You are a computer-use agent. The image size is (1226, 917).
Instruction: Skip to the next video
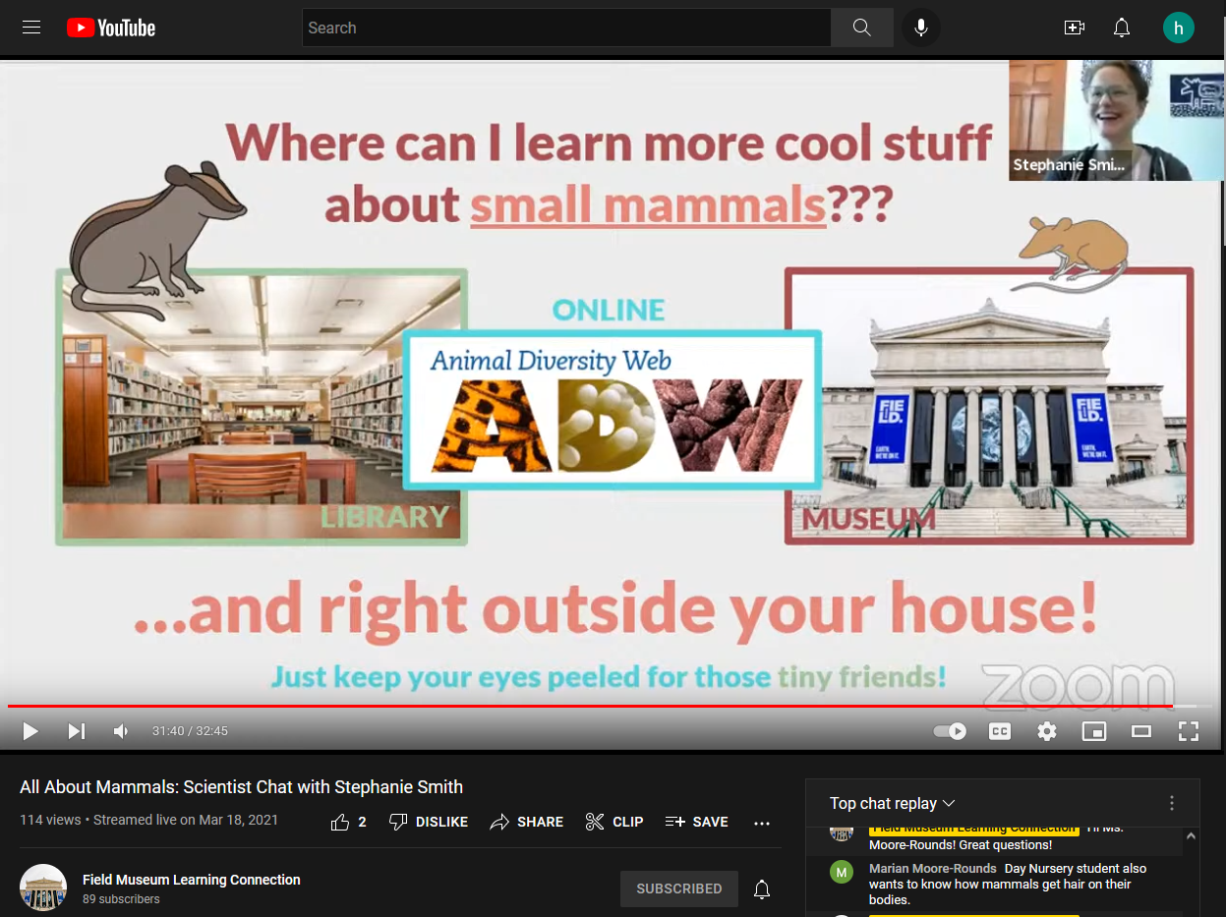(77, 731)
